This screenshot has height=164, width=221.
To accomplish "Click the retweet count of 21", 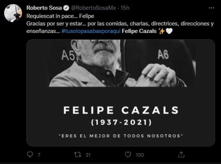I will click(x=88, y=155).
